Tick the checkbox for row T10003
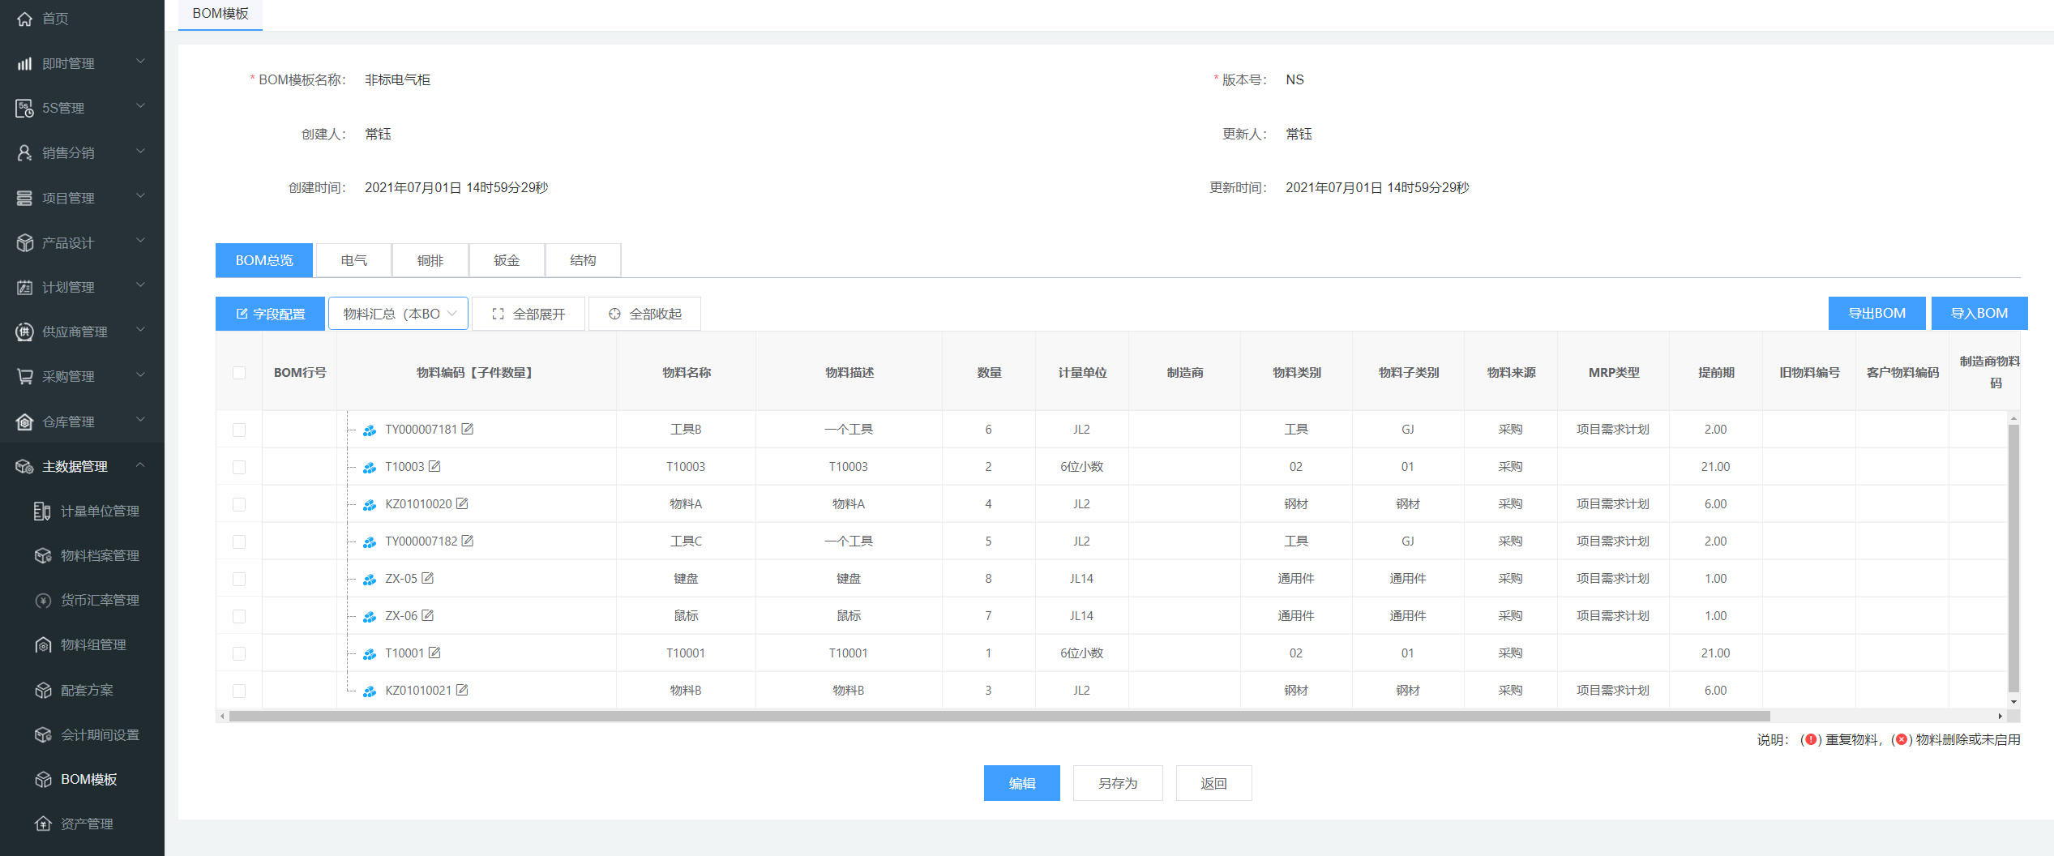Image resolution: width=2054 pixels, height=856 pixels. pyautogui.click(x=239, y=467)
